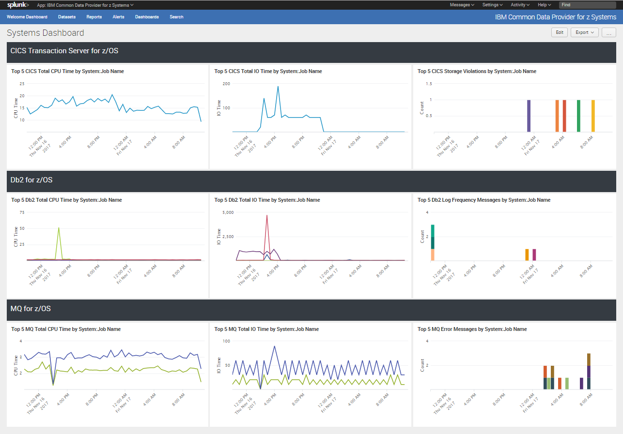This screenshot has width=623, height=434.
Task: Click Top 5 Db2 Total IO Time title
Action: coord(267,200)
